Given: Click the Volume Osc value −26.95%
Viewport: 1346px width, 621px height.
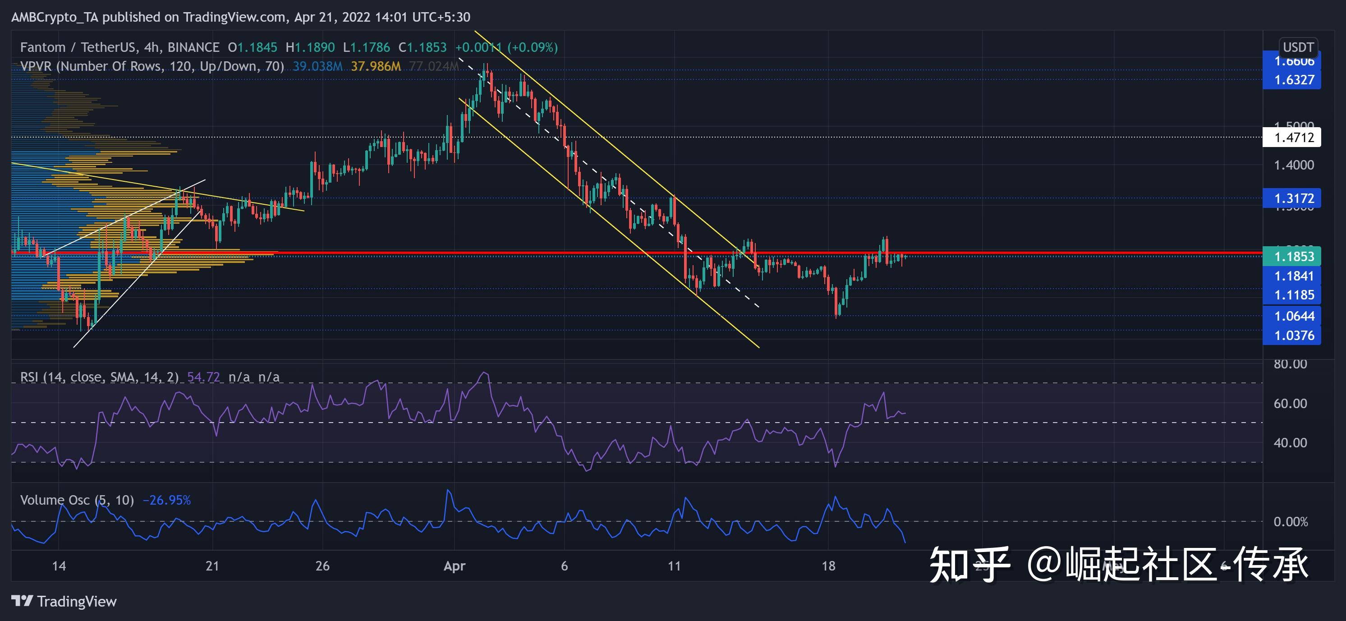Looking at the screenshot, I should (x=167, y=500).
